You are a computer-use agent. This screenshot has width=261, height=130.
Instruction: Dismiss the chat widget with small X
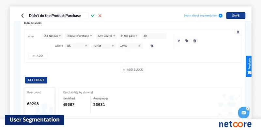coord(248,109)
